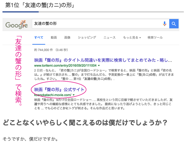Screen dimensions: 184x144
Task: Click the Google logo
Action: tap(17, 24)
